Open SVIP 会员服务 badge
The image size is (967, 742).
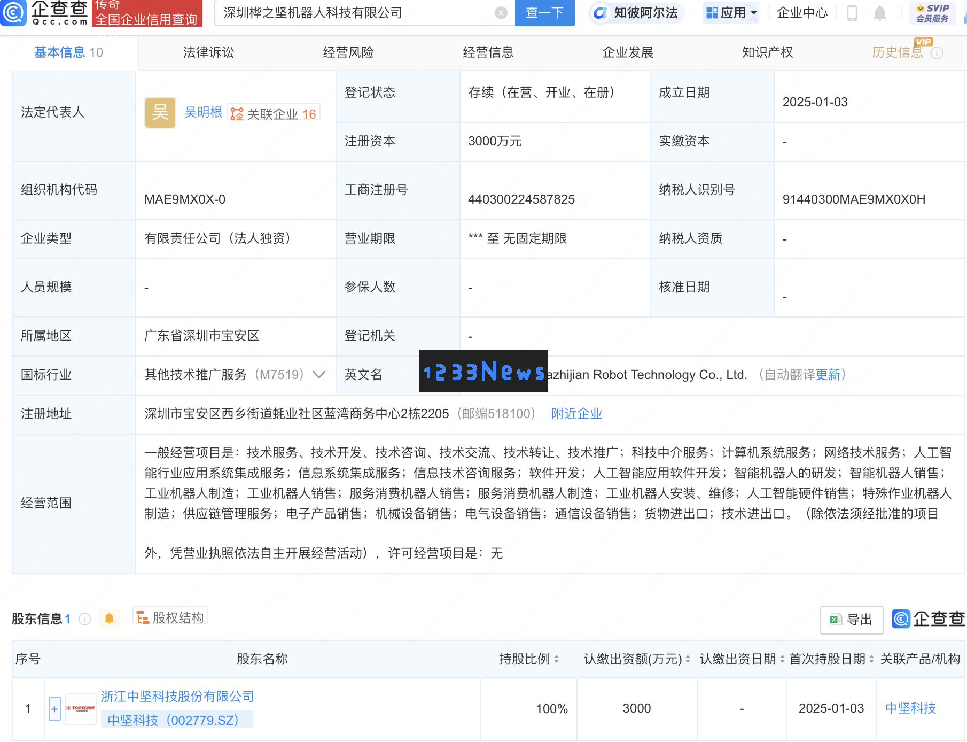pos(932,13)
